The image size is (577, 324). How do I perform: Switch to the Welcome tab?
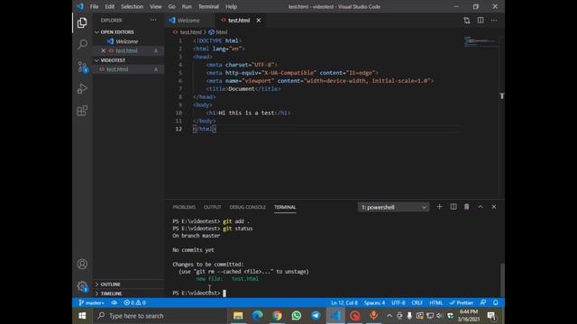point(188,20)
